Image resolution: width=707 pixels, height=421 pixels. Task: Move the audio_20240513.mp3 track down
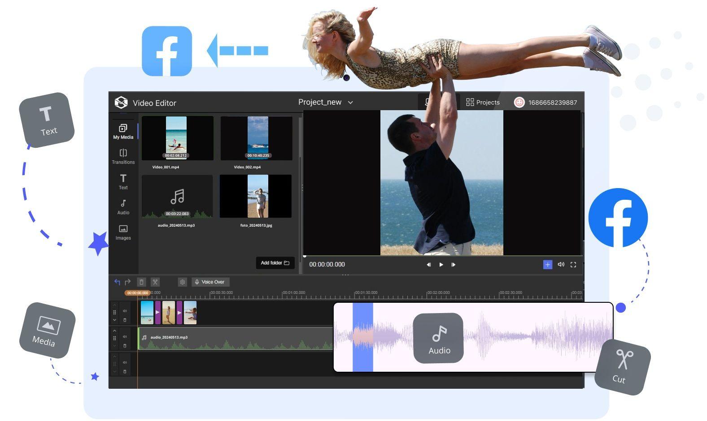[x=114, y=346]
